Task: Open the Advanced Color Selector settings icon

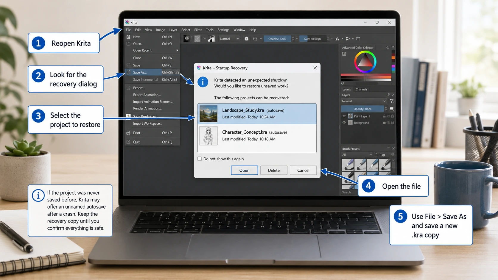Action: point(344,54)
